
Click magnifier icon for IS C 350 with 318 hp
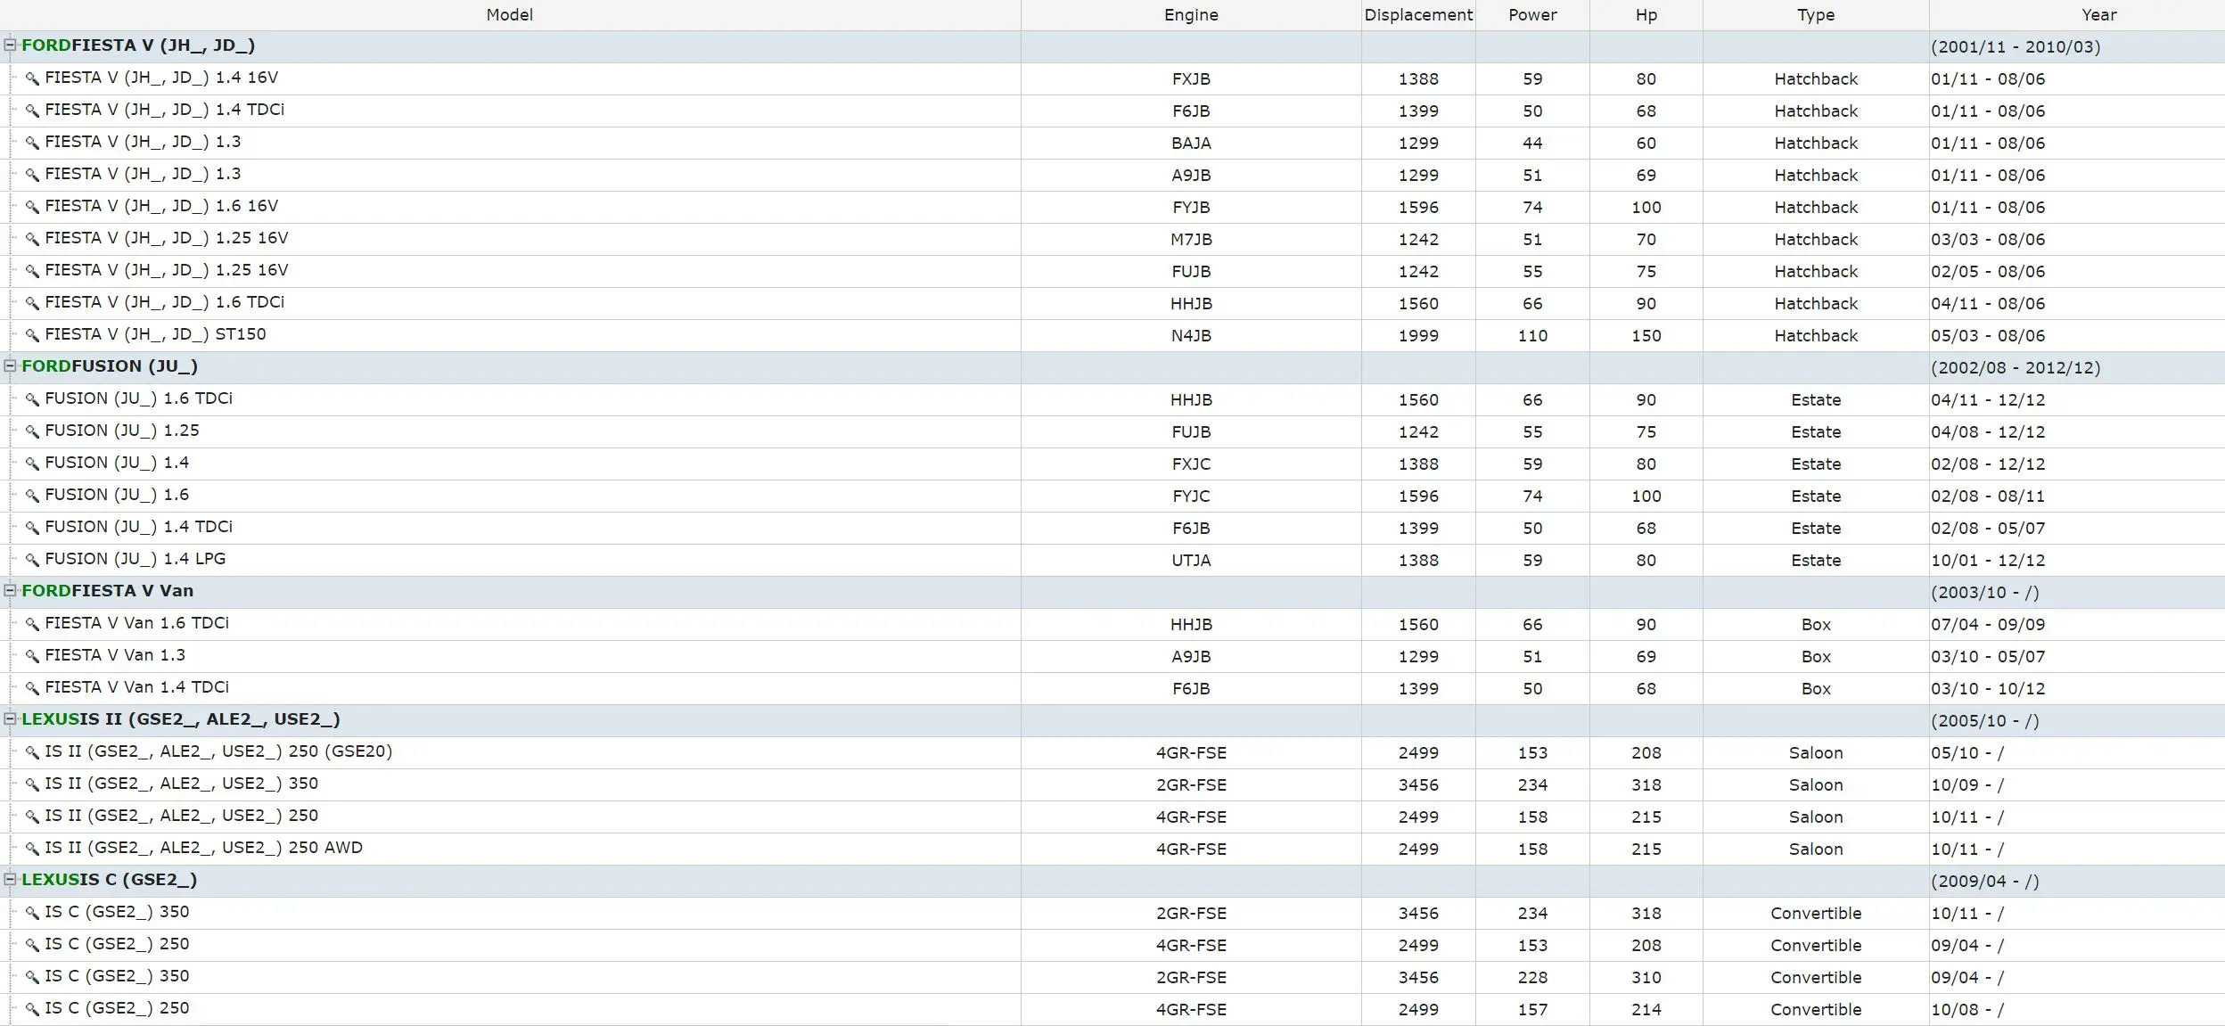point(32,913)
